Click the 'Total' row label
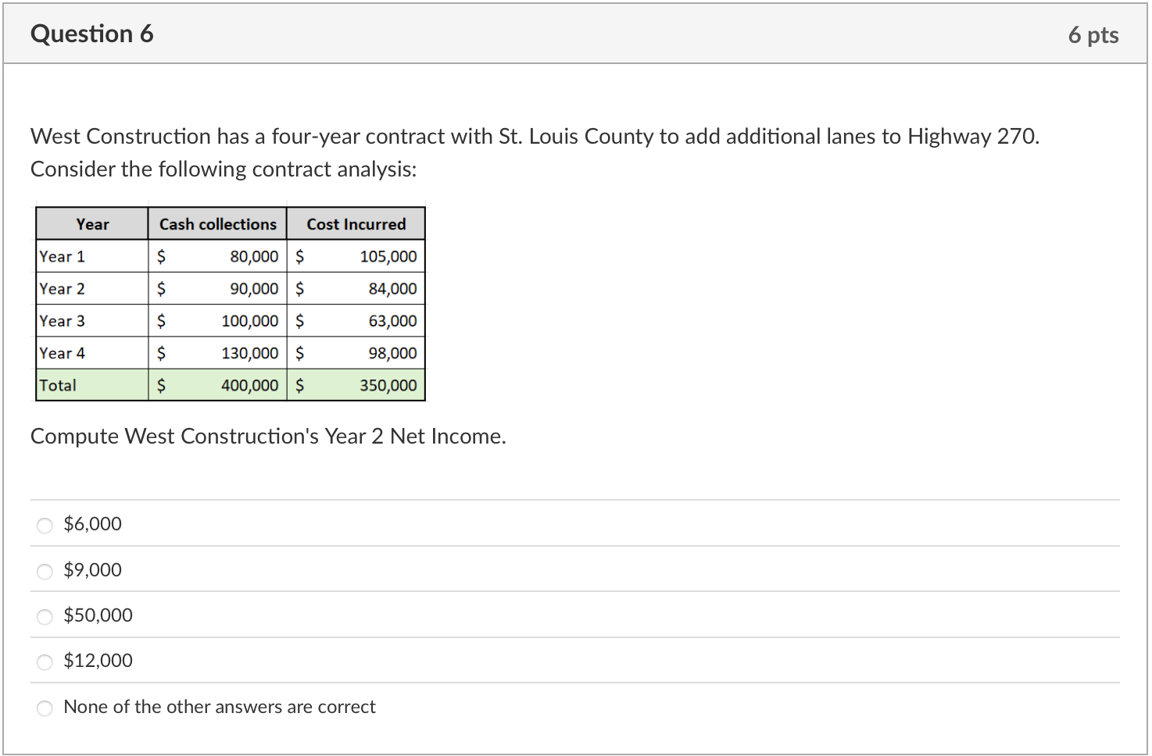The height and width of the screenshot is (756, 1152). [x=58, y=385]
